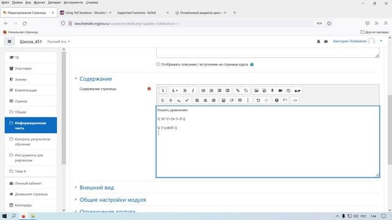This screenshot has width=392, height=220.
Task: Insert a table into the editor
Action: 239,100
